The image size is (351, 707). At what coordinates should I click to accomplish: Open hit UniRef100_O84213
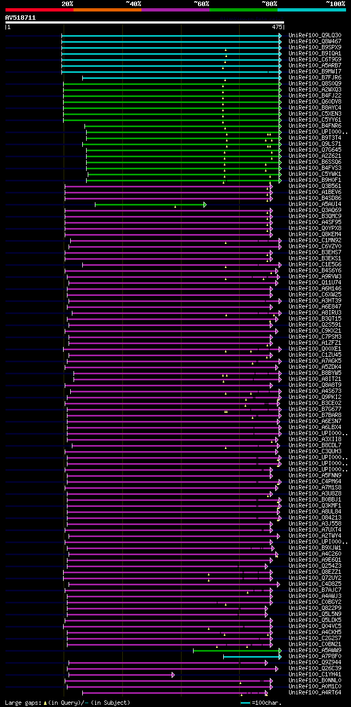coord(315,518)
